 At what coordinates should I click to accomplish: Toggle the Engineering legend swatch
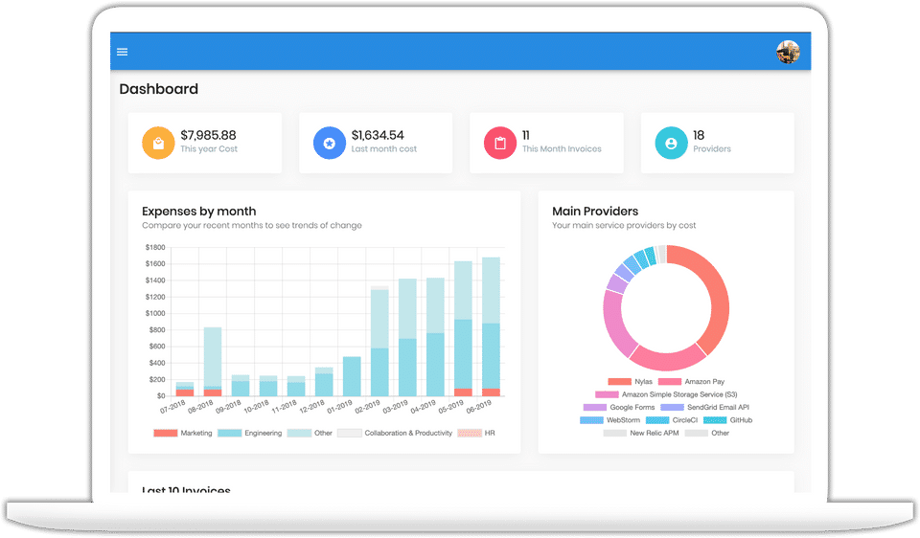pyautogui.click(x=229, y=433)
